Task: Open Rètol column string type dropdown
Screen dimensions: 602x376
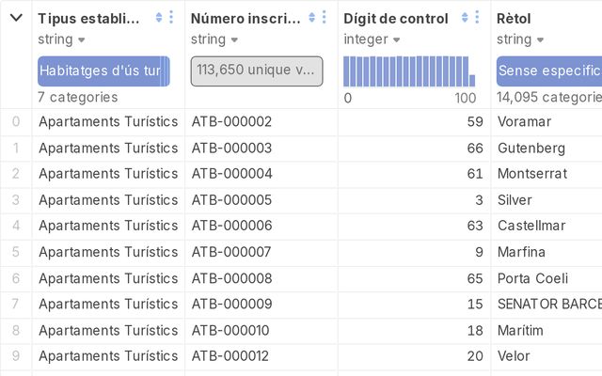Action: pyautogui.click(x=520, y=39)
